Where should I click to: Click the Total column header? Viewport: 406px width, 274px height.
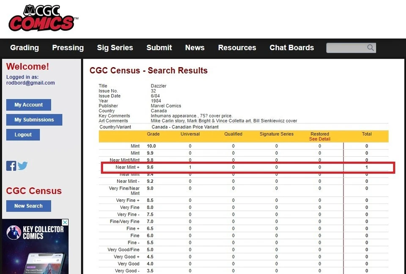pos(367,134)
